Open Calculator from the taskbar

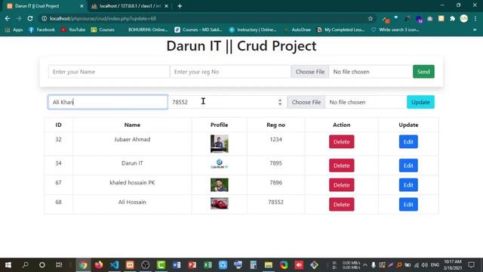point(254,265)
